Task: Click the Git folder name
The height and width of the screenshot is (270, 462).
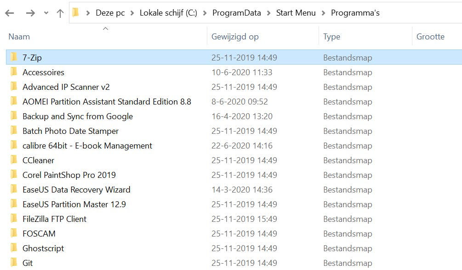Action: click(28, 263)
